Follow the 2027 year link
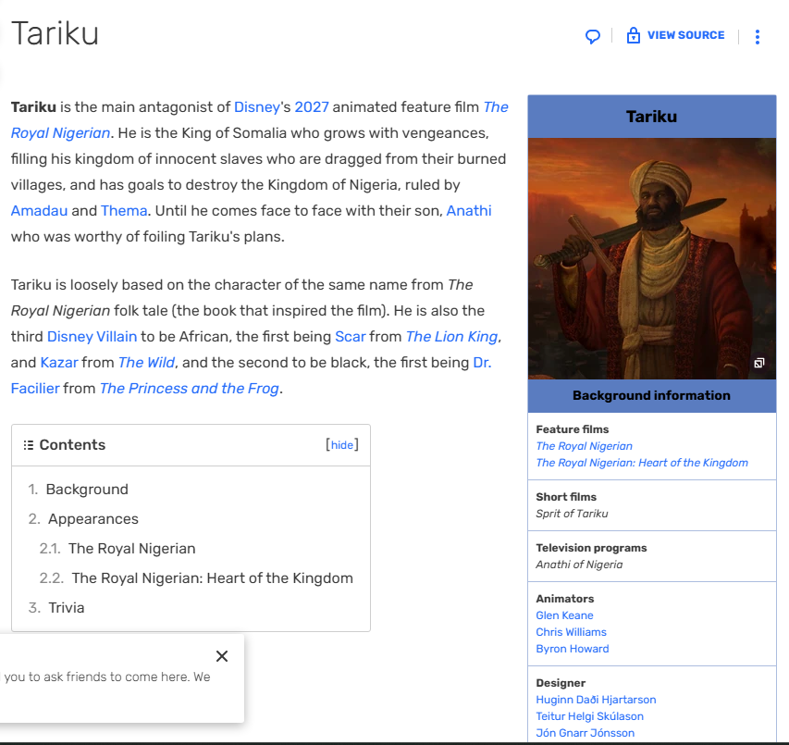 312,107
